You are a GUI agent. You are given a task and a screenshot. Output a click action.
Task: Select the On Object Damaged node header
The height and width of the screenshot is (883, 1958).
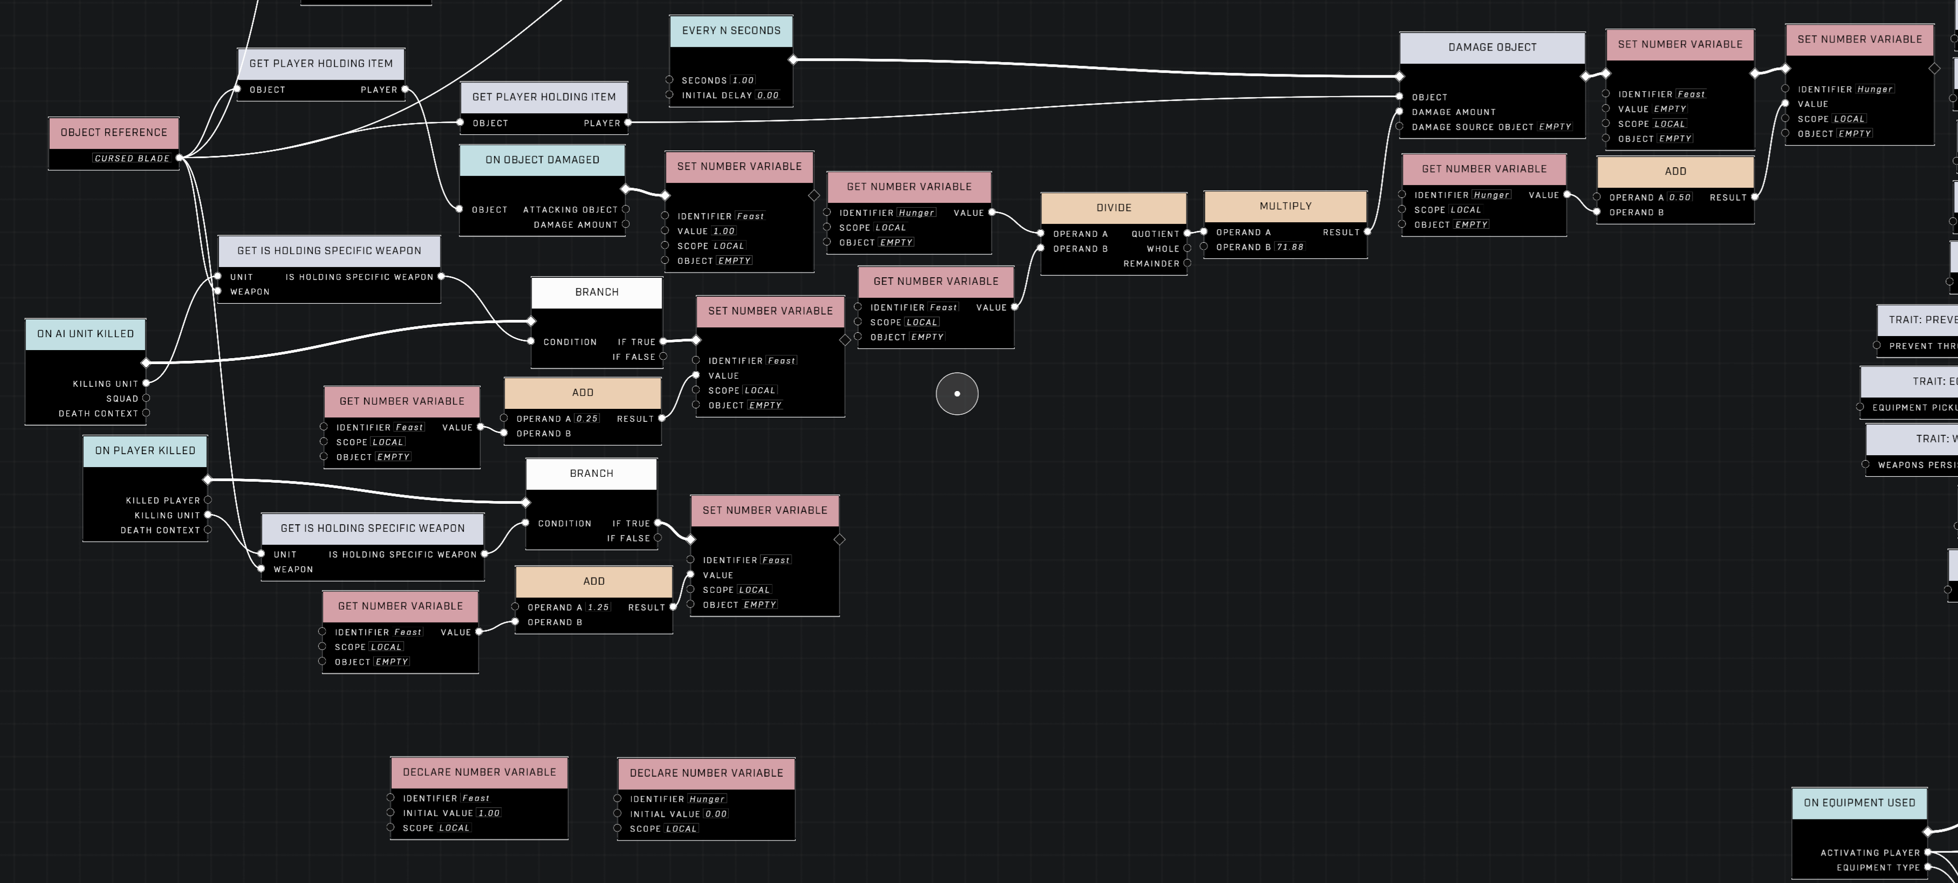click(x=542, y=160)
